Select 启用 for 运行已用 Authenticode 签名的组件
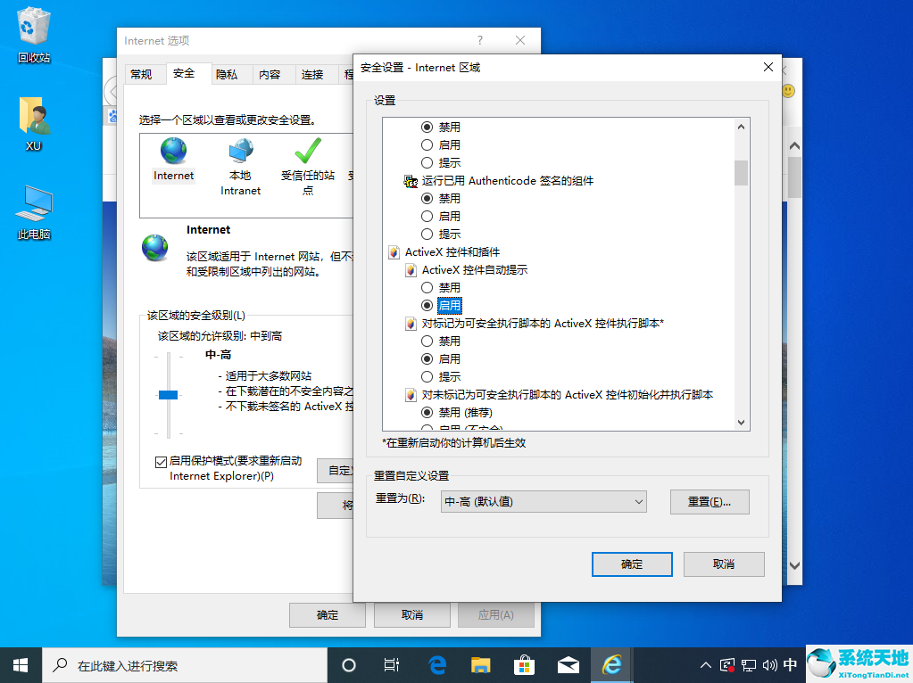This screenshot has height=683, width=913. pos(427,216)
